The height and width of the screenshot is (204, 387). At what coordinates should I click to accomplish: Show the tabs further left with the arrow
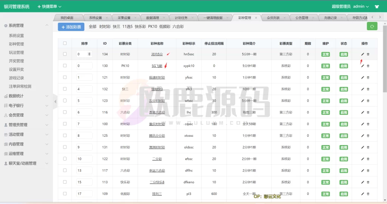[372, 17]
